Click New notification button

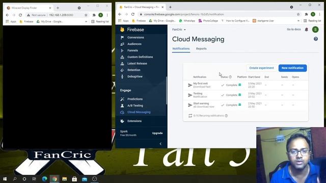point(292,68)
